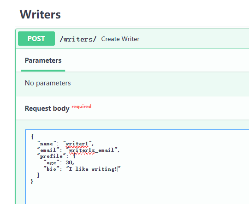Collapse the Writers tag section heading
The image size is (249, 204).
pos(40,14)
